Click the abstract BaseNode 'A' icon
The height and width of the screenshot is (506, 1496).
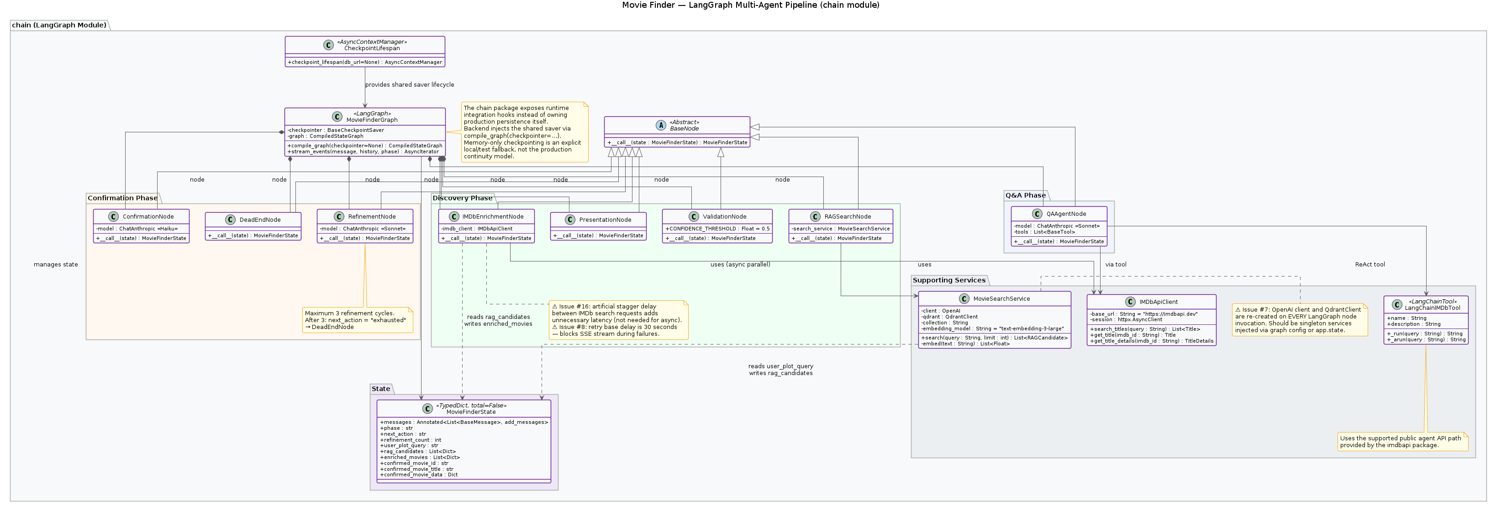click(x=661, y=125)
